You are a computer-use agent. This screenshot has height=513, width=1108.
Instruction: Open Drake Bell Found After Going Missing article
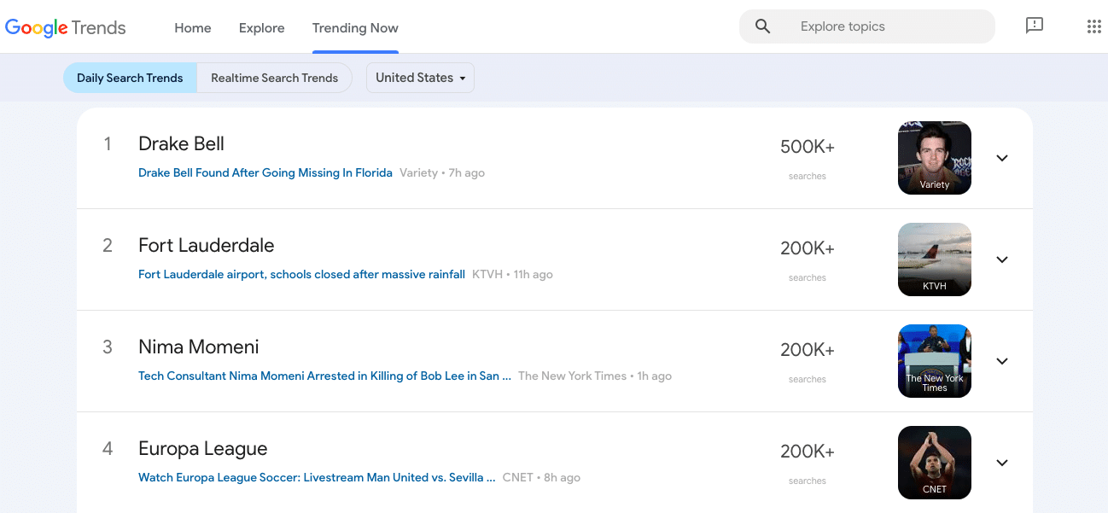[x=265, y=172]
